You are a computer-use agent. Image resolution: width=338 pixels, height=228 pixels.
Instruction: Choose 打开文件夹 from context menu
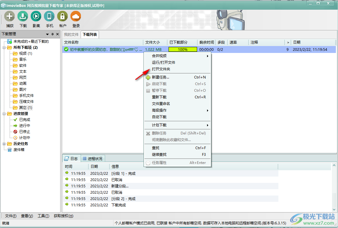point(177,69)
